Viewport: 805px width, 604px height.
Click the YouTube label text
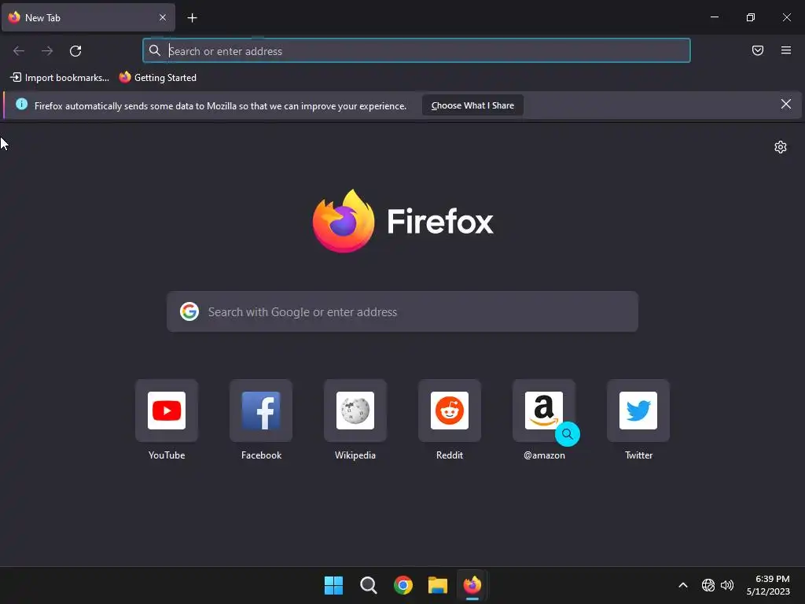click(x=167, y=455)
